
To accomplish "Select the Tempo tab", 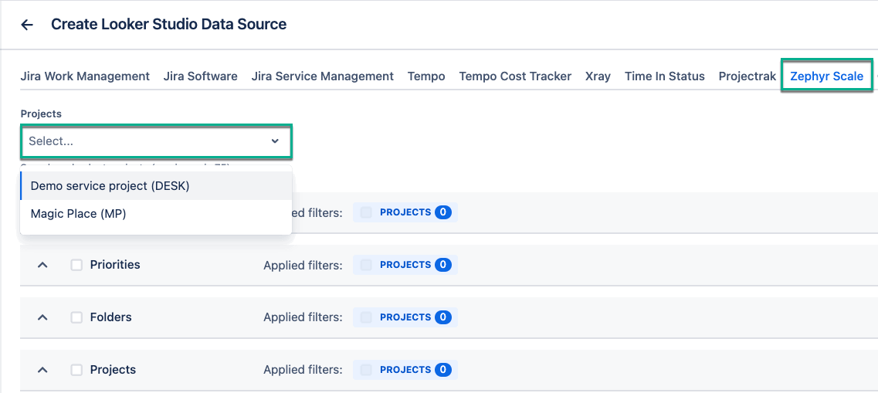I will [x=427, y=76].
